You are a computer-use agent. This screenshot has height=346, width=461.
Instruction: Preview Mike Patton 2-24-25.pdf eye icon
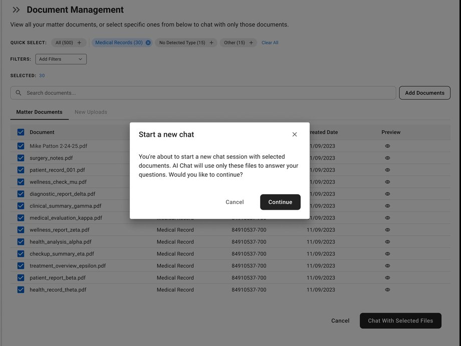coord(387,146)
